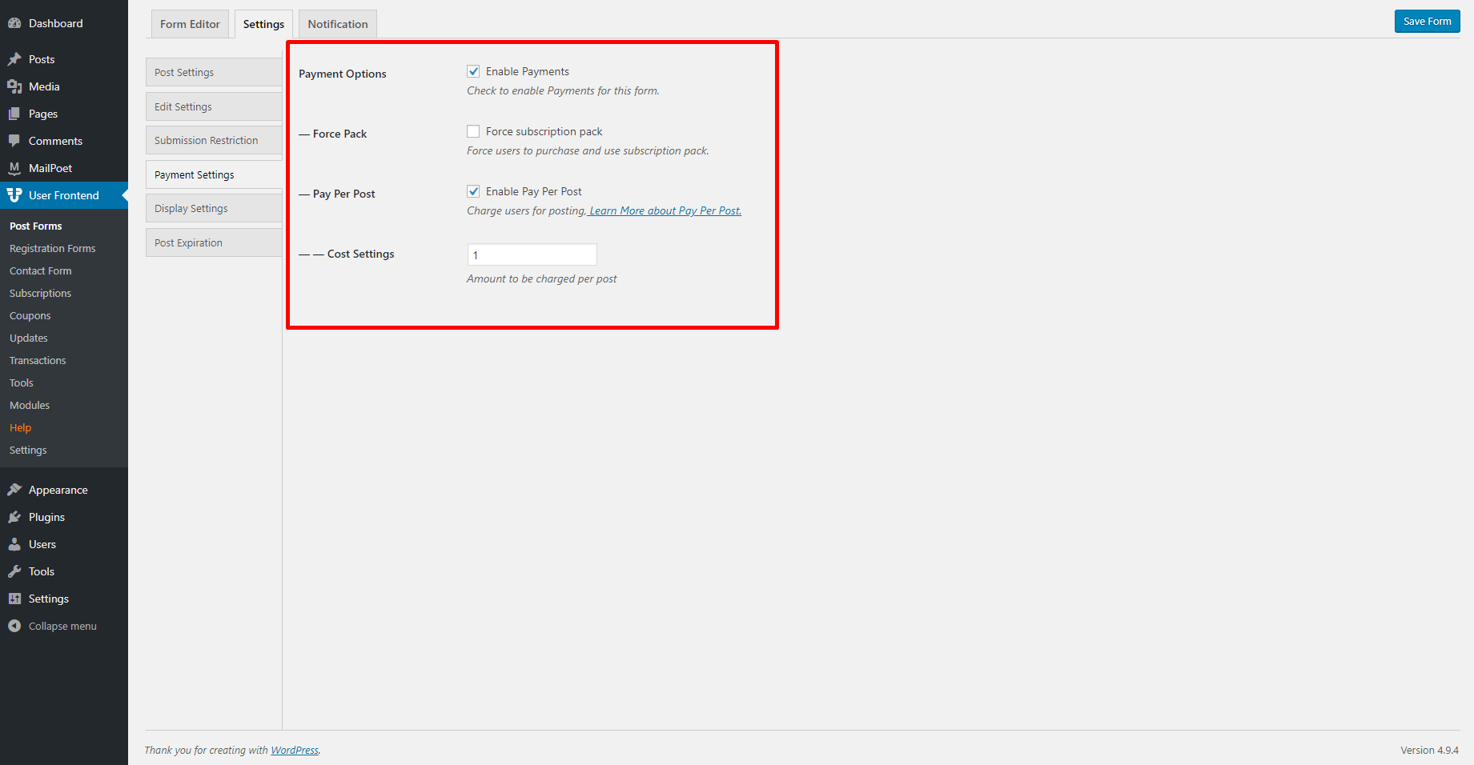Open Contact Form submenu item
The width and height of the screenshot is (1474, 765).
pos(41,270)
